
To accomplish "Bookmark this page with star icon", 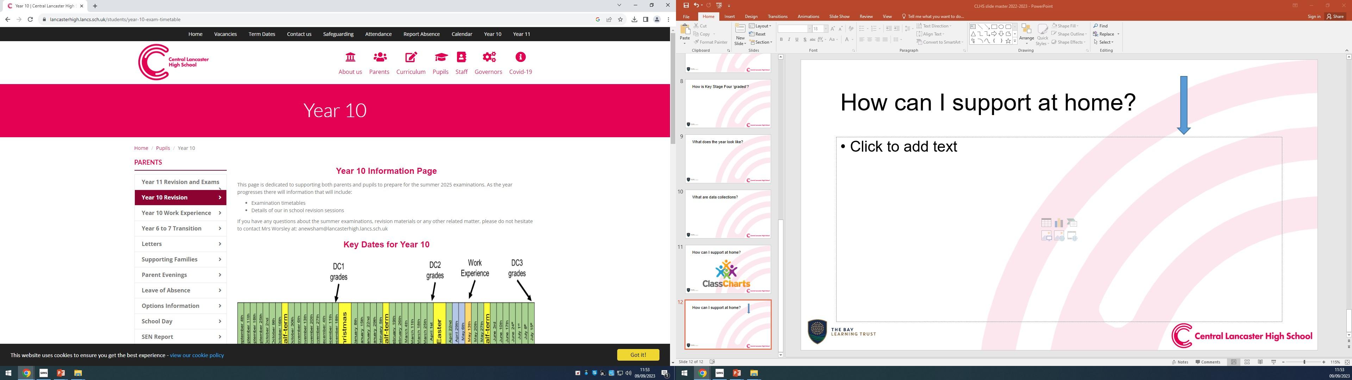I will pos(620,19).
